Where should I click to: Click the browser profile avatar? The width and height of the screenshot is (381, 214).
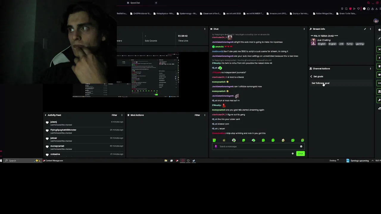point(376,21)
